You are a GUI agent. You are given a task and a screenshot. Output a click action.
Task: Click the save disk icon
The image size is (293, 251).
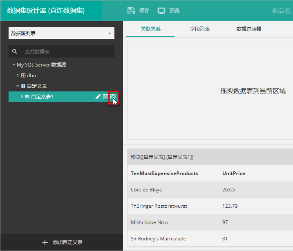131,11
